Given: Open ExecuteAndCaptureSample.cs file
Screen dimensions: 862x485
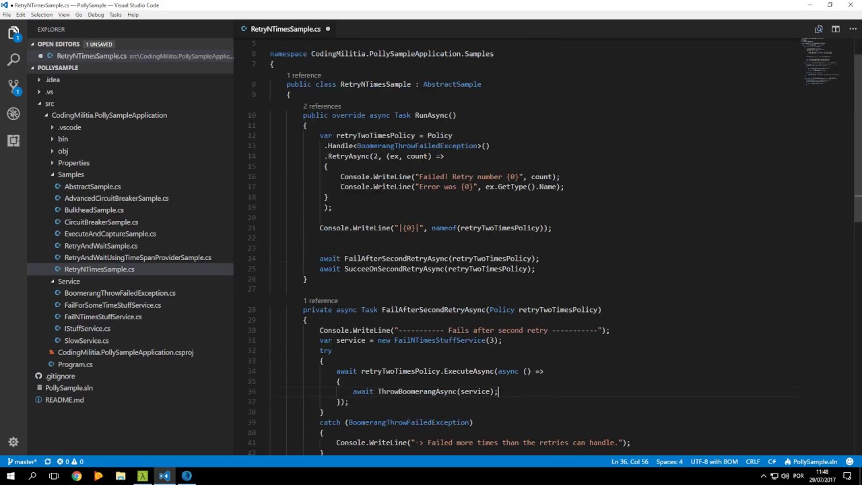Looking at the screenshot, I should (110, 234).
